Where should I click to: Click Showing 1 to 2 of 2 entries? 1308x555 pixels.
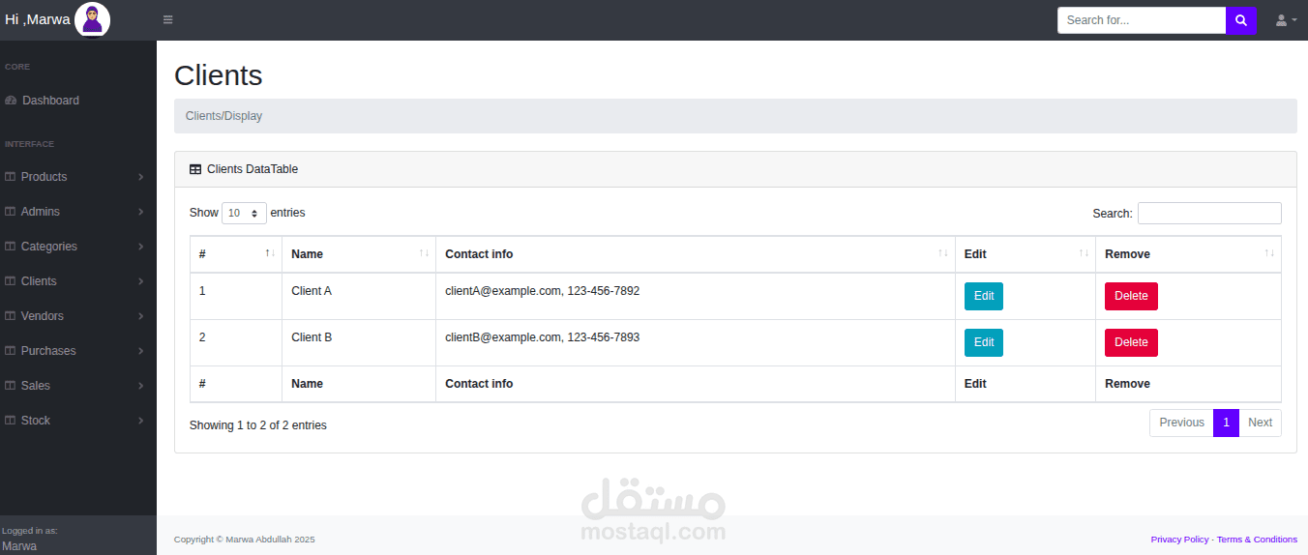pyautogui.click(x=258, y=425)
